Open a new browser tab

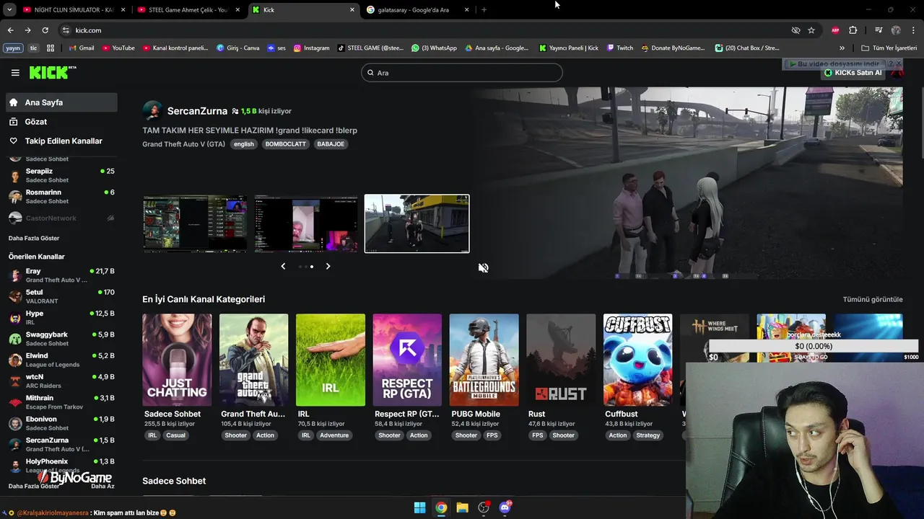[484, 10]
